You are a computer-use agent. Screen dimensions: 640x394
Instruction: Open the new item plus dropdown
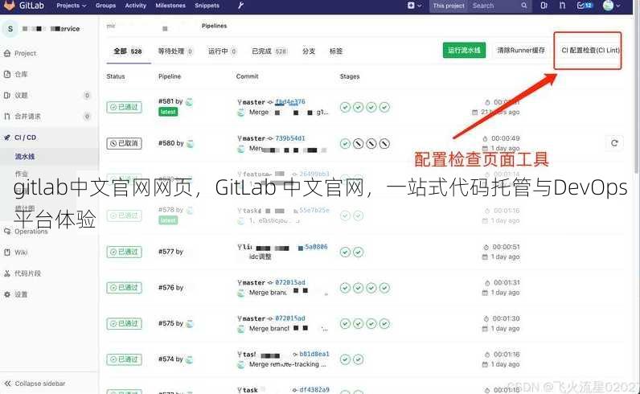[x=414, y=6]
